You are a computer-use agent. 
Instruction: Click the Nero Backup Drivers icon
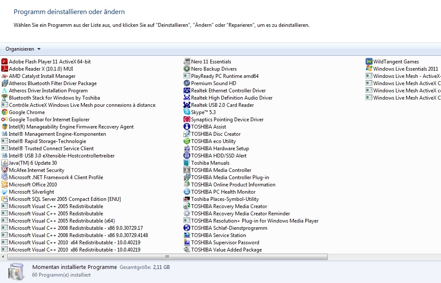[187, 69]
